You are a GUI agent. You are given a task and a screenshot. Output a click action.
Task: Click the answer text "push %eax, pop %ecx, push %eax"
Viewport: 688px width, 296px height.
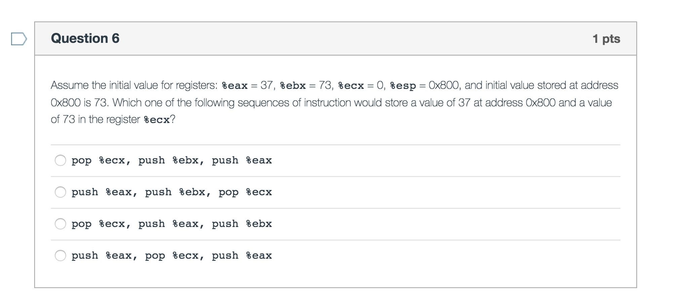171,256
